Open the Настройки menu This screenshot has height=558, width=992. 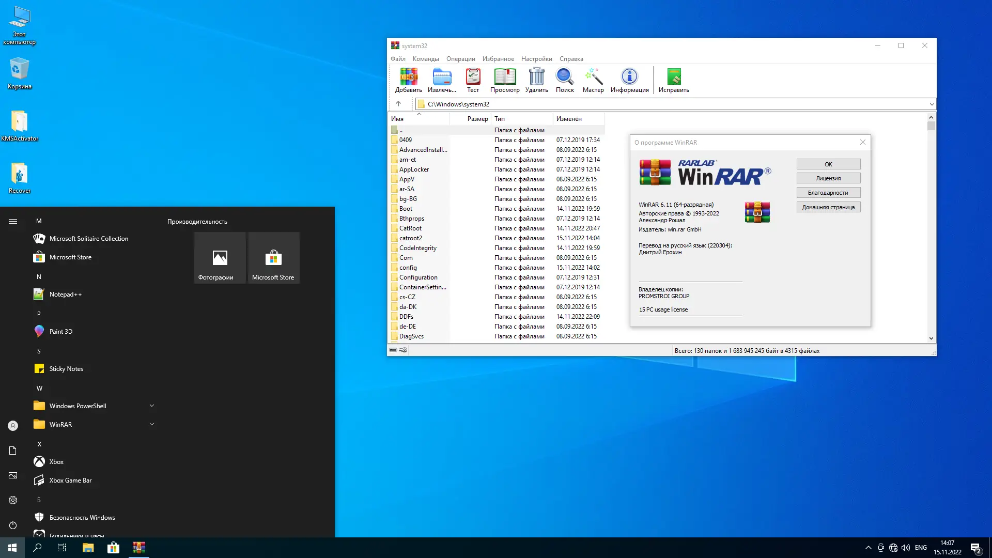(x=536, y=59)
